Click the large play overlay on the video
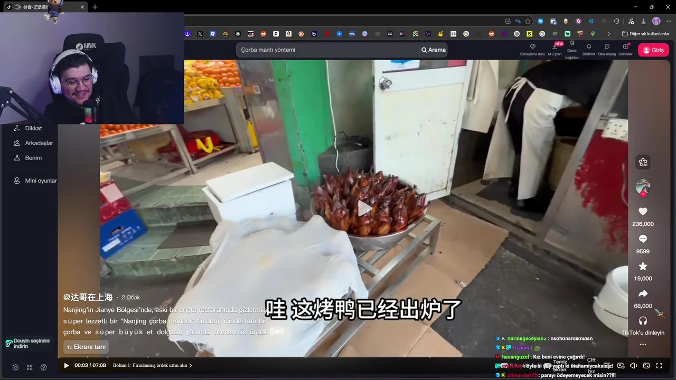This screenshot has width=676, height=380. click(x=364, y=208)
